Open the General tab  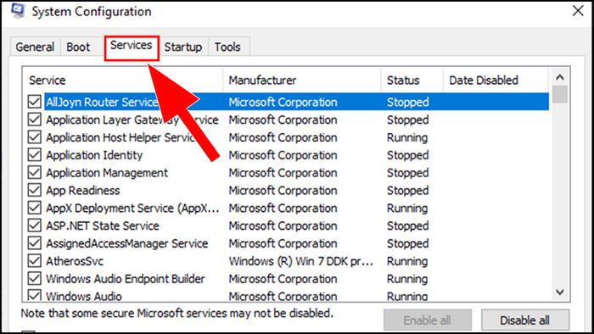(x=35, y=47)
